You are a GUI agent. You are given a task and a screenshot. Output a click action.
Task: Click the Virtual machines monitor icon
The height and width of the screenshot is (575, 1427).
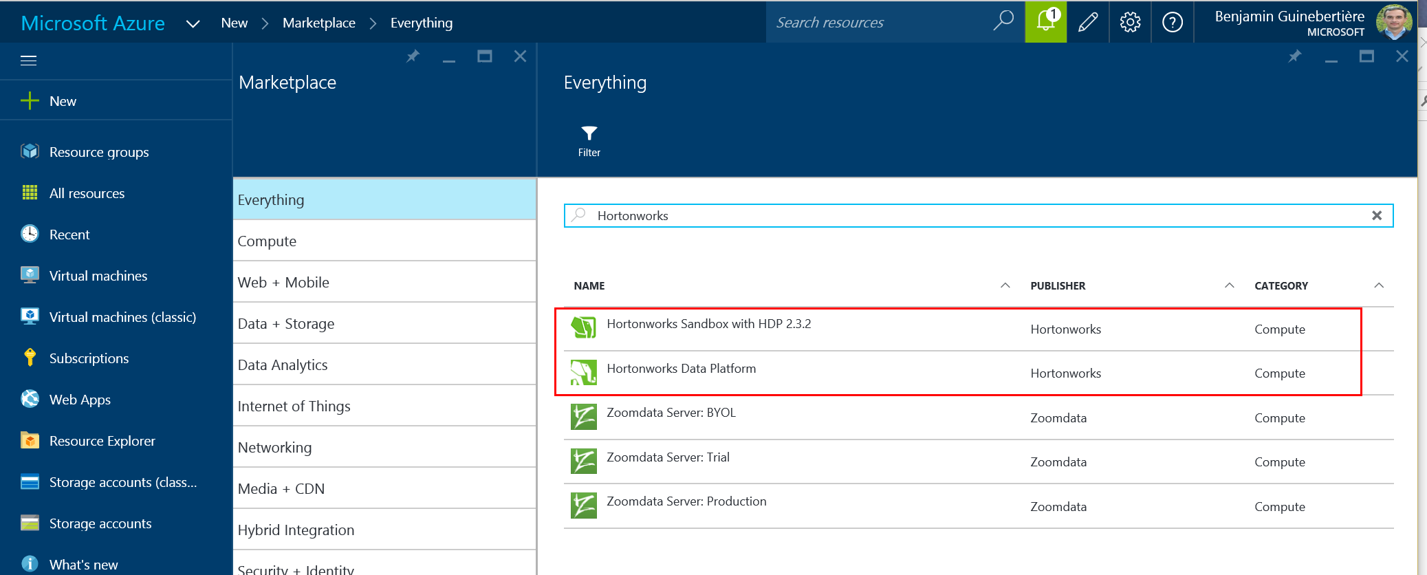point(30,275)
